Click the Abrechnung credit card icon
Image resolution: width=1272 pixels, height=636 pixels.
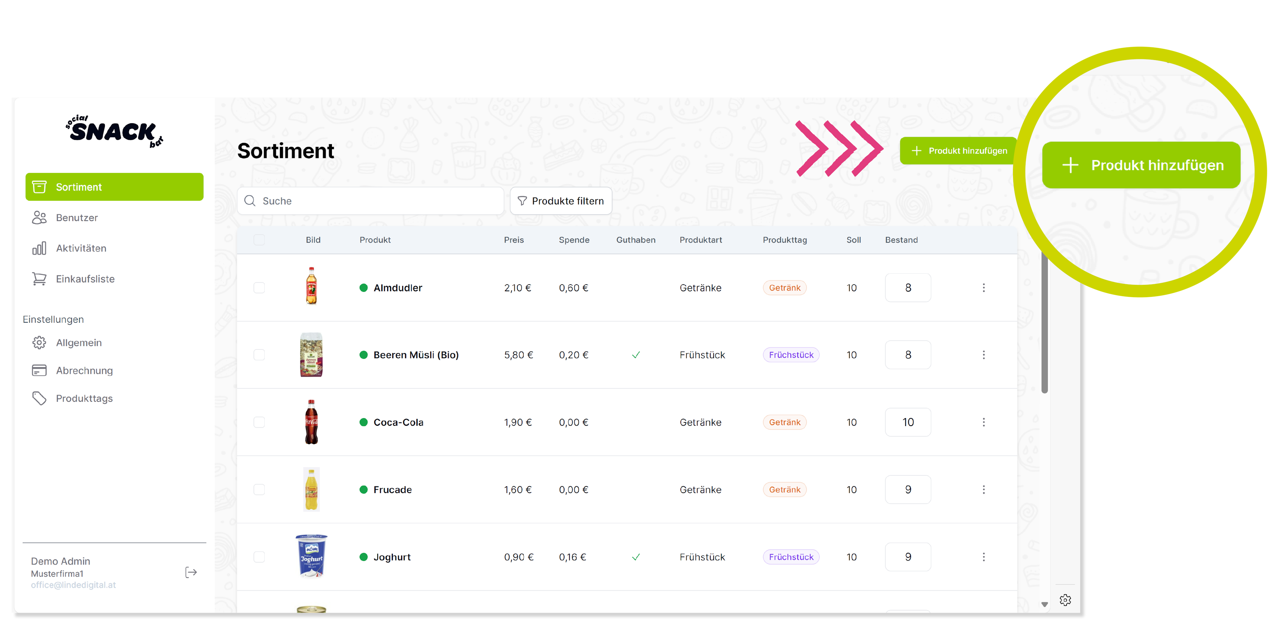click(x=39, y=370)
